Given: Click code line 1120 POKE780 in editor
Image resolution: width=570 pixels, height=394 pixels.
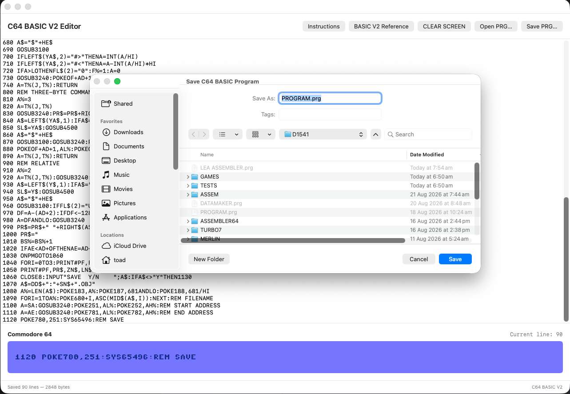Looking at the screenshot, I should (x=63, y=320).
